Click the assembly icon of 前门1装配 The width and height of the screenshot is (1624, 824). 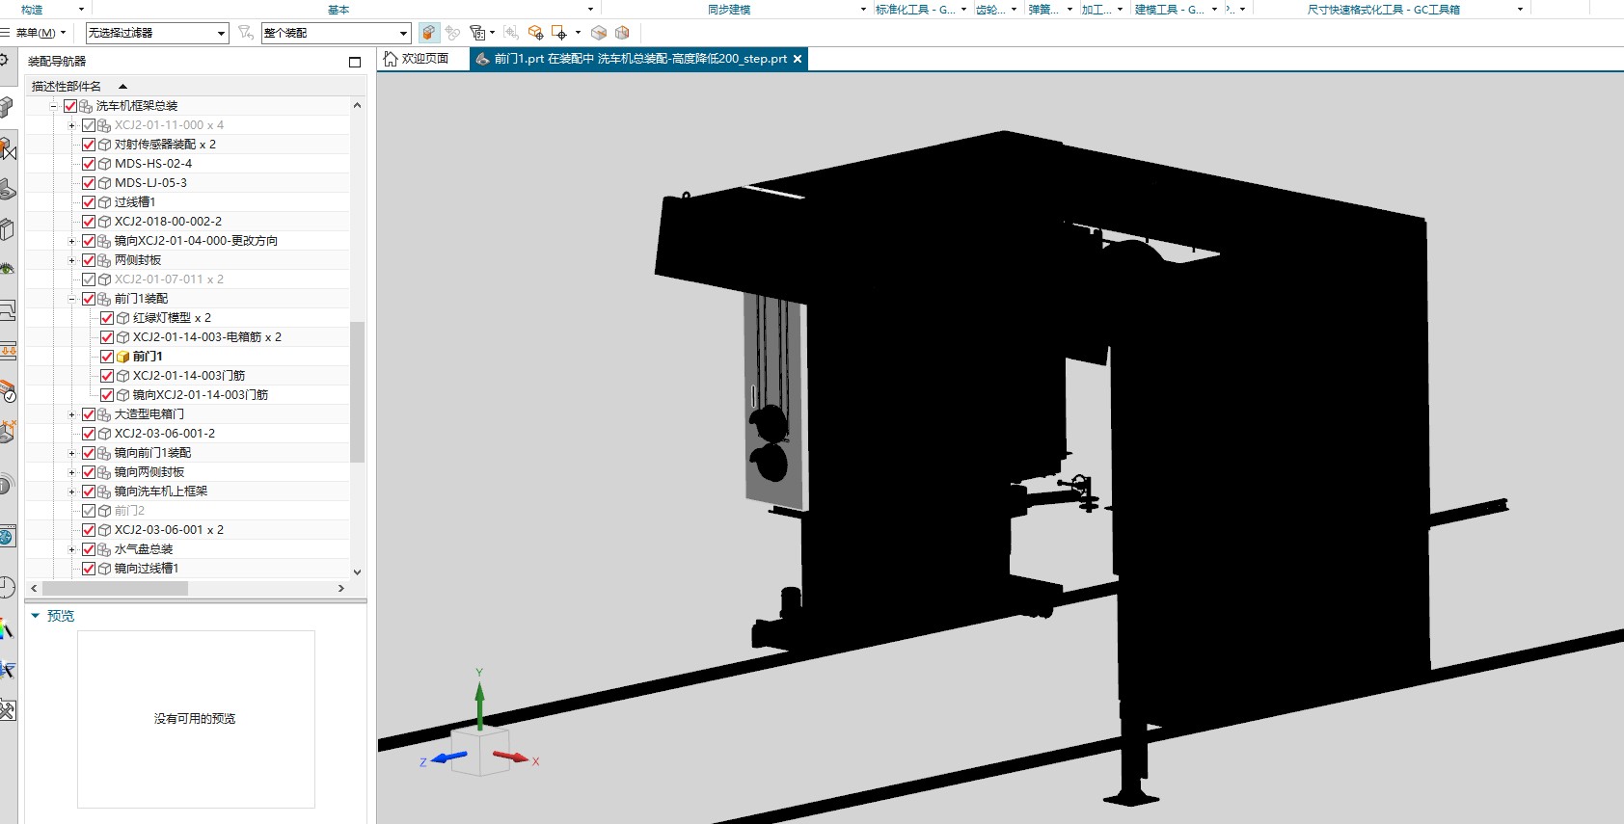[104, 299]
